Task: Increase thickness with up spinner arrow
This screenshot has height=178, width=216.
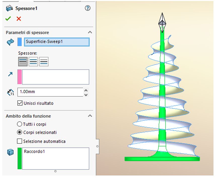Action: point(86,90)
